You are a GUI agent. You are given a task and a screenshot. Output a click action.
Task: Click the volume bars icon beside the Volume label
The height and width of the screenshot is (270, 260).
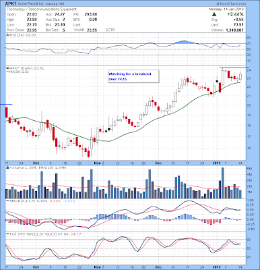click(x=7, y=167)
